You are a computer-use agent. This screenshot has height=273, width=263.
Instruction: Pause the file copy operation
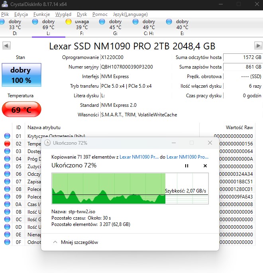186,166
